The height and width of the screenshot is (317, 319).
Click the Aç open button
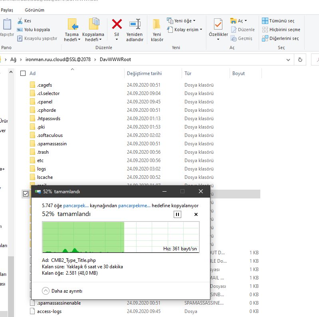pos(238,21)
